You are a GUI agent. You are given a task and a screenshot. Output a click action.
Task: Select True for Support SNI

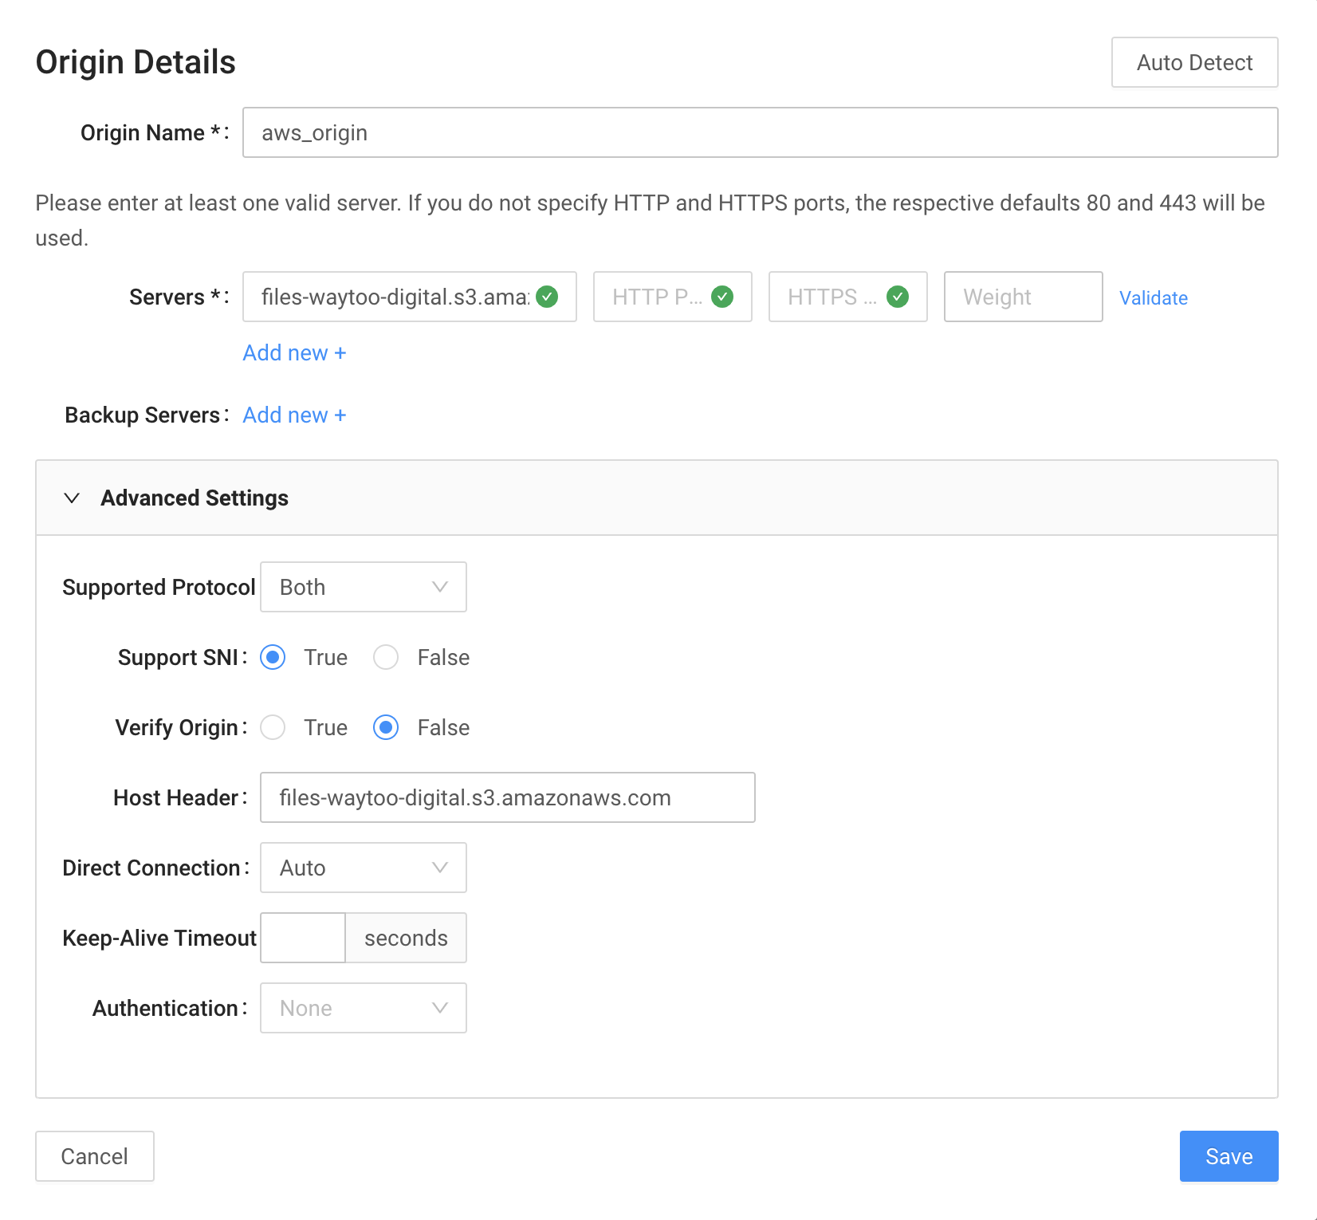tap(273, 657)
